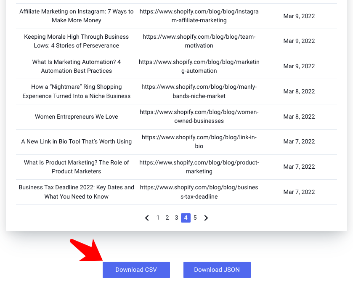
Task: Select the 'Women Entrepreneurs We Love' title
Action: [x=77, y=117]
